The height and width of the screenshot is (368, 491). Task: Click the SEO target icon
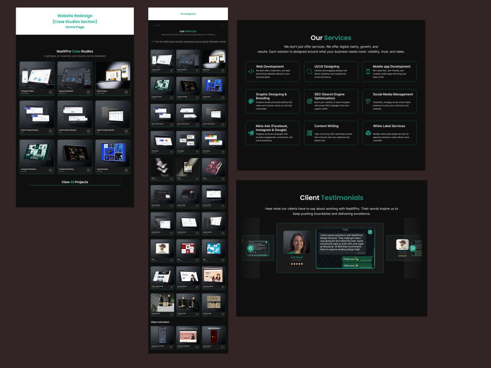point(309,101)
